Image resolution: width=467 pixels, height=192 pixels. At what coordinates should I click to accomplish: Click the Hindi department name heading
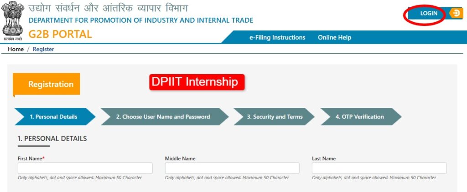pyautogui.click(x=108, y=8)
